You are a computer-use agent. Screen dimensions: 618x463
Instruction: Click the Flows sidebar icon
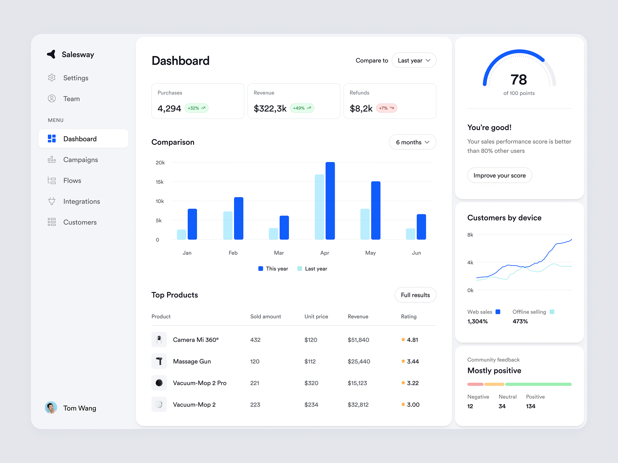pos(53,180)
